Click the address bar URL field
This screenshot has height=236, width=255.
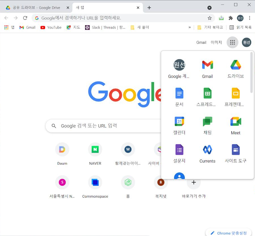pos(120,18)
